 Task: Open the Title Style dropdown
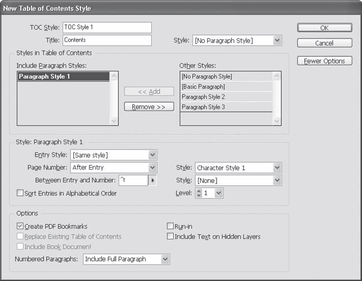coord(277,40)
